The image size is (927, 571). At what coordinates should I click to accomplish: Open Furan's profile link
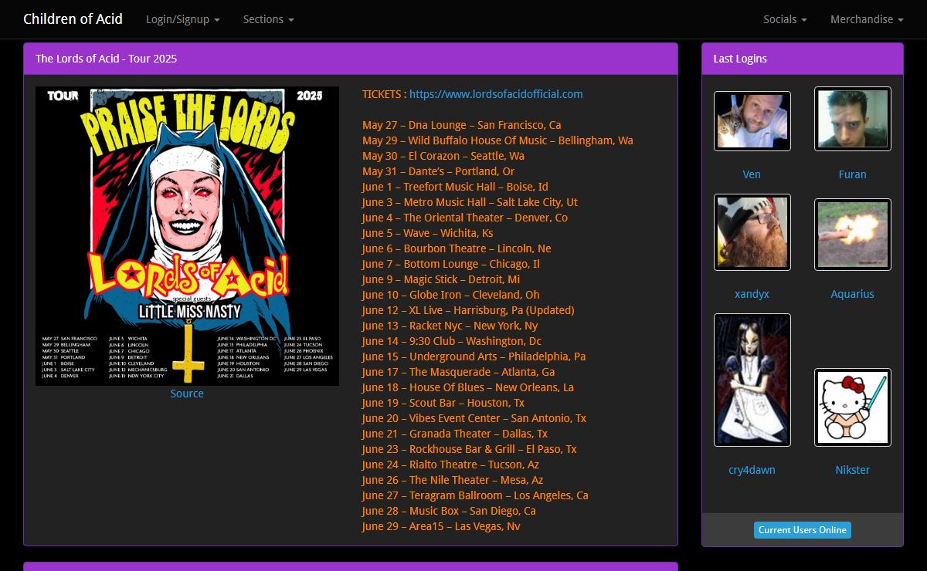click(853, 174)
